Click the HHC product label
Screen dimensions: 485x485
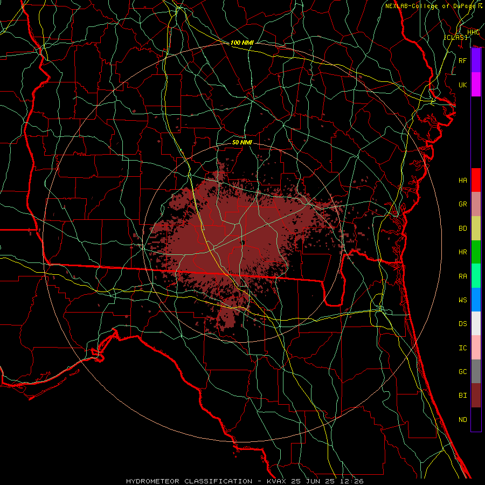473,32
